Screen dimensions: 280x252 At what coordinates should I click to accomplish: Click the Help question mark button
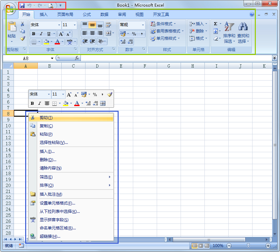pyautogui.click(x=252, y=14)
